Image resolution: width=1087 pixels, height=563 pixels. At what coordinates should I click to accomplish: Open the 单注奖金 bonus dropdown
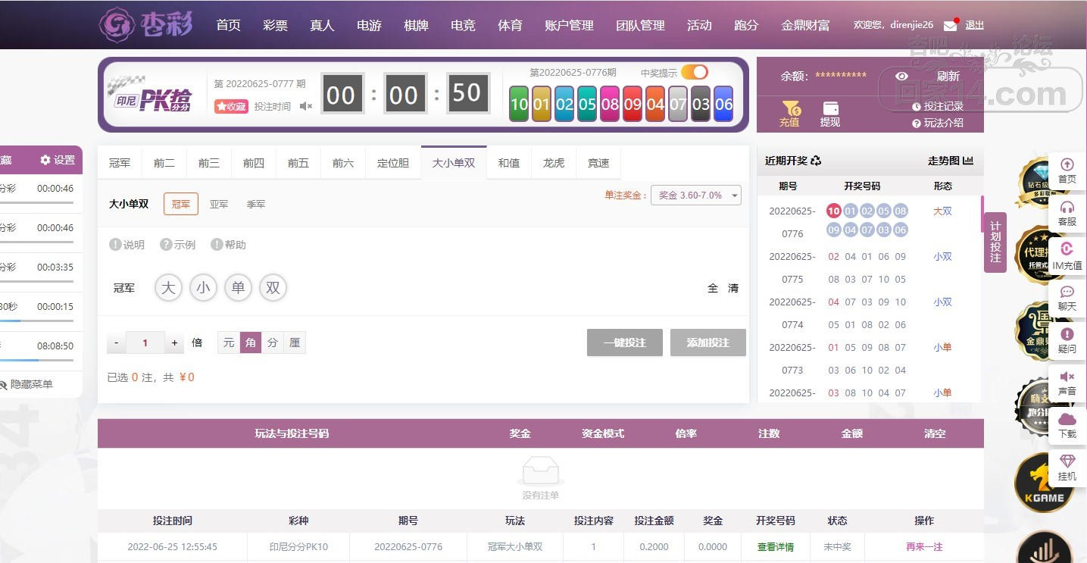(696, 195)
